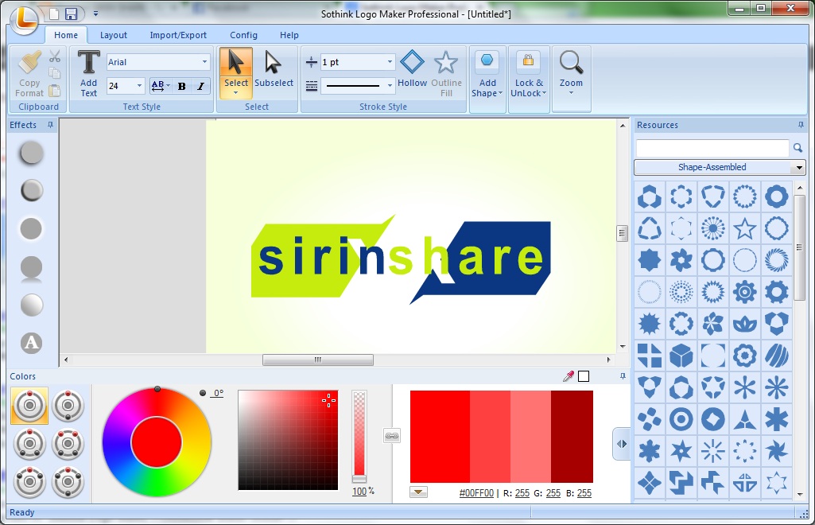Click the Lock & UnLock tool
This screenshot has width=815, height=525.
(x=528, y=72)
